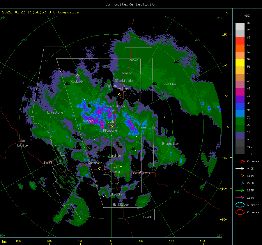Click the Blackfalds city label
This screenshot has width=262, height=245.
[124, 81]
